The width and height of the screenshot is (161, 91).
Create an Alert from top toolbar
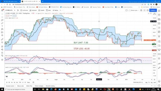49,10
